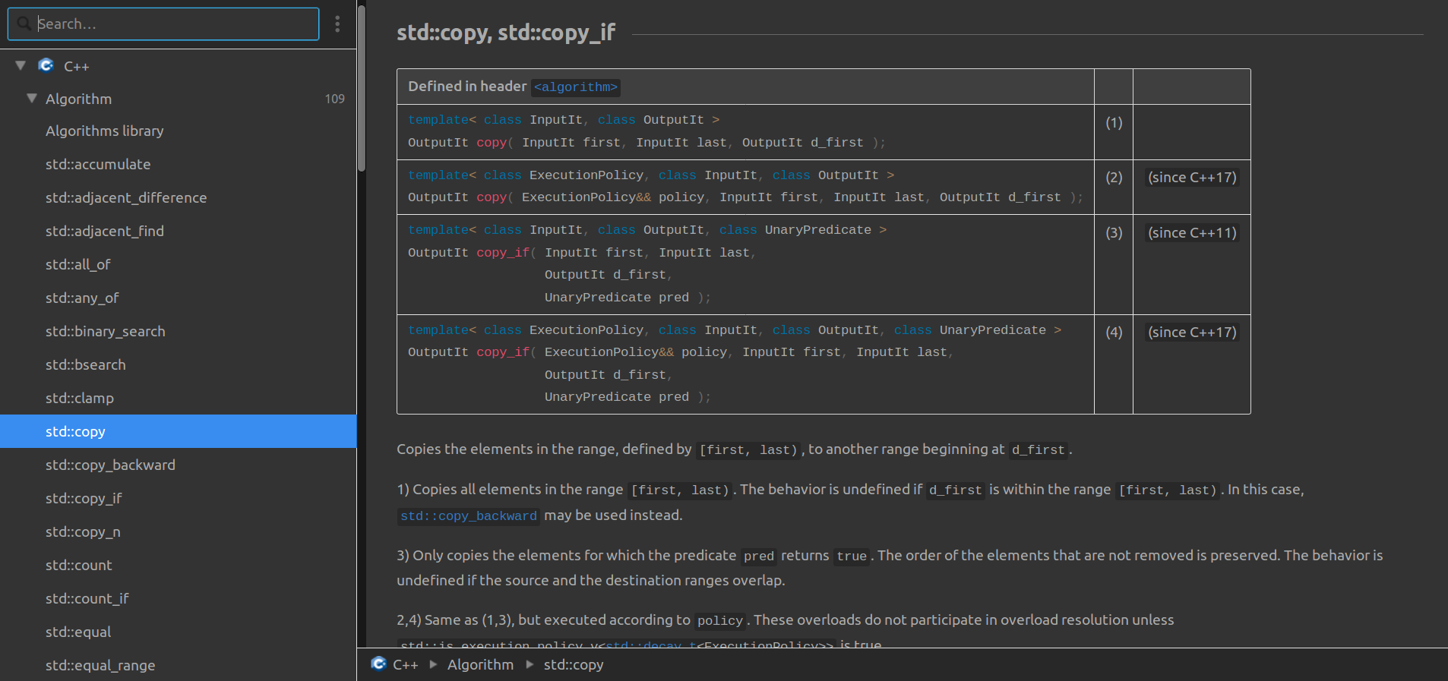Click std::copy in the breadcrumb bar
The width and height of the screenshot is (1448, 681).
click(574, 664)
